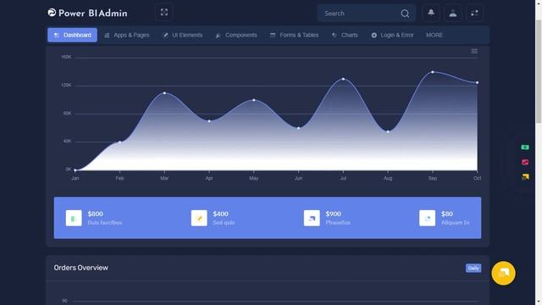Toggle fullscreen with the expand icon
This screenshot has height=305, width=542.
click(164, 13)
